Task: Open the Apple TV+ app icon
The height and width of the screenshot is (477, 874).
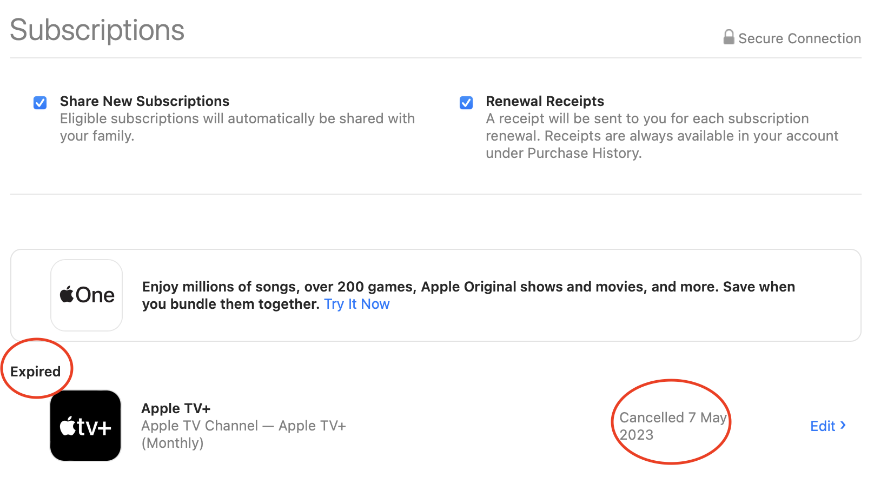Action: point(85,426)
